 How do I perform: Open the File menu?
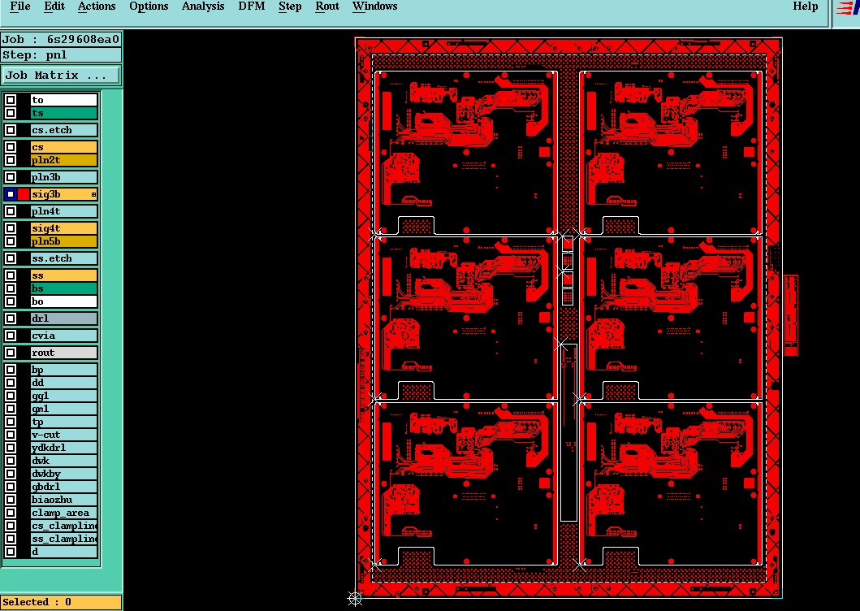tap(20, 6)
